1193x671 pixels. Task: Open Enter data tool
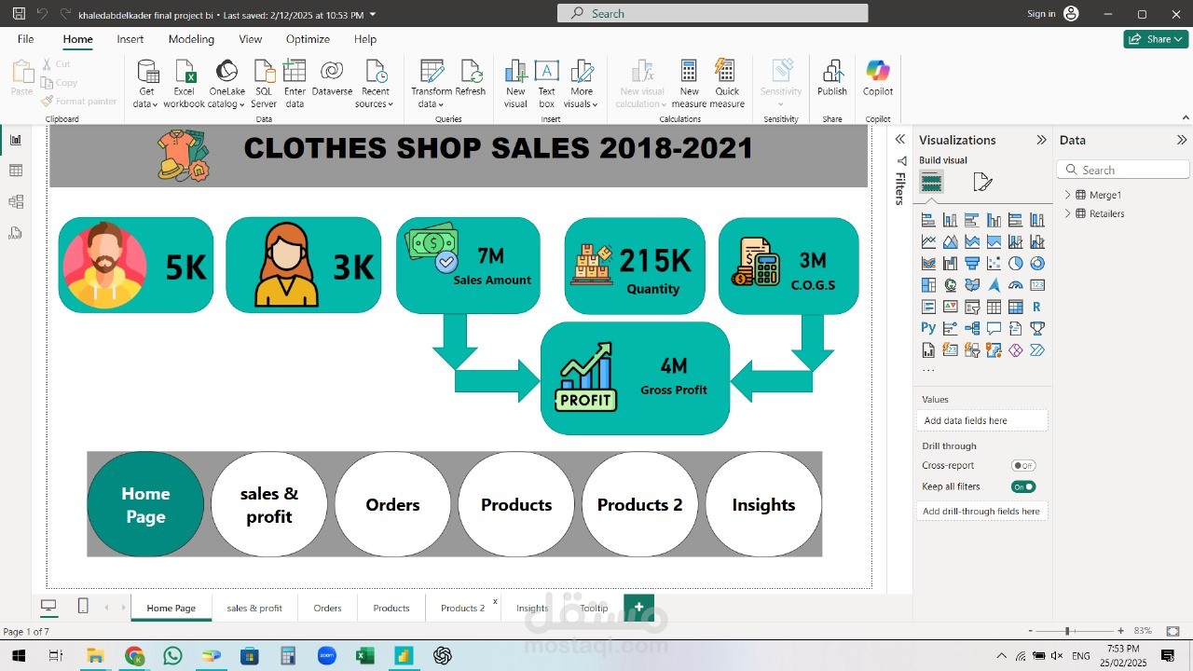click(295, 84)
